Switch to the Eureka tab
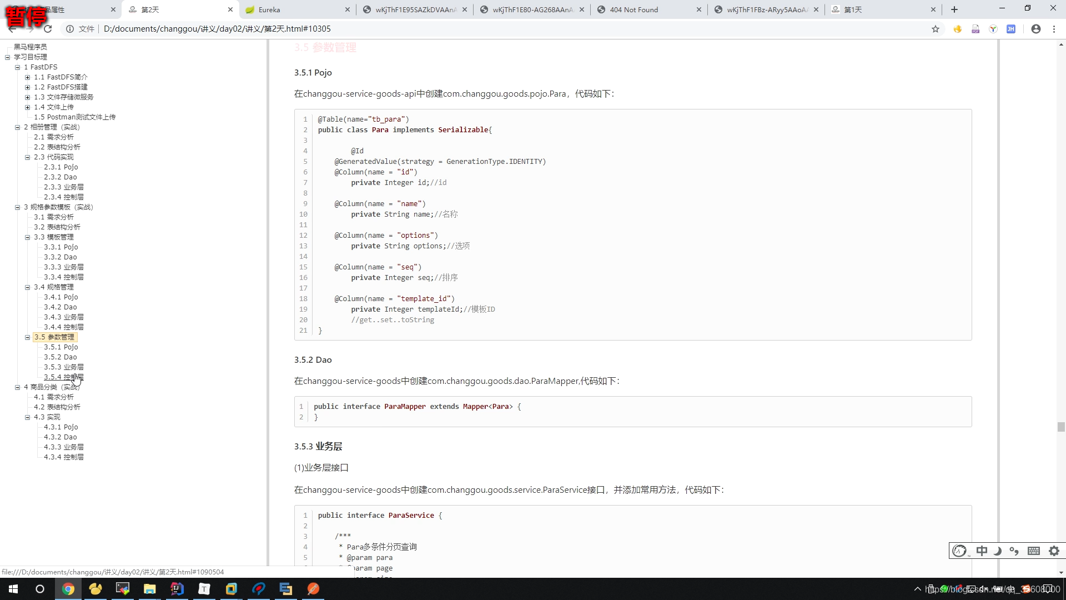Viewport: 1066px width, 600px height. point(298,9)
